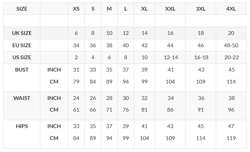Click US size value 20-22
Viewport: 250px width, 152px height.
coord(231,57)
